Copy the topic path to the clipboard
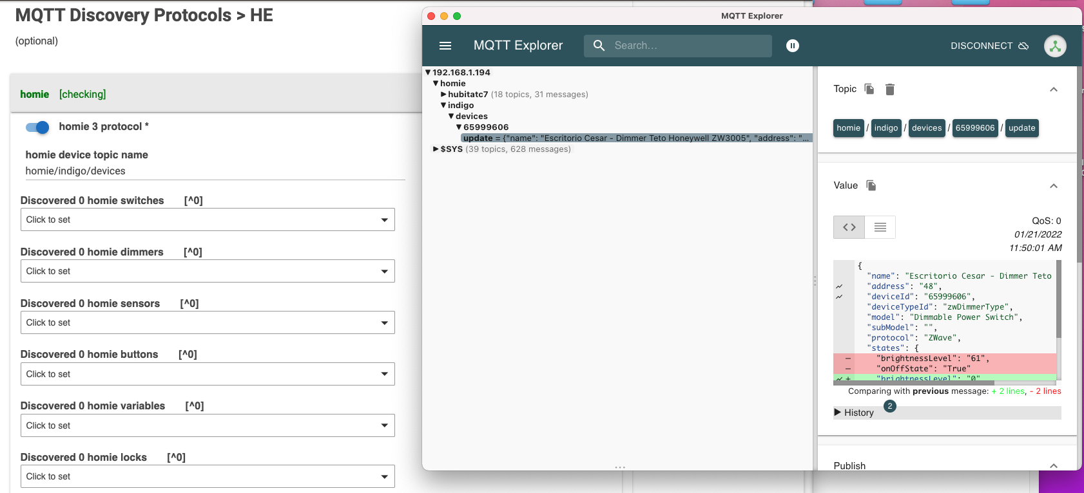 [x=869, y=89]
